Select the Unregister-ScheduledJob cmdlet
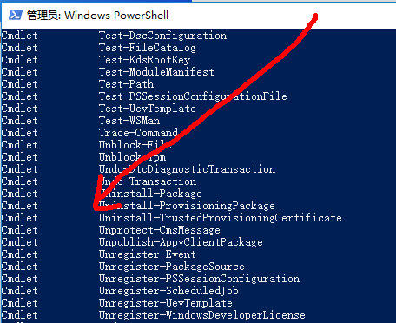The height and width of the screenshot is (323, 396). [168, 291]
